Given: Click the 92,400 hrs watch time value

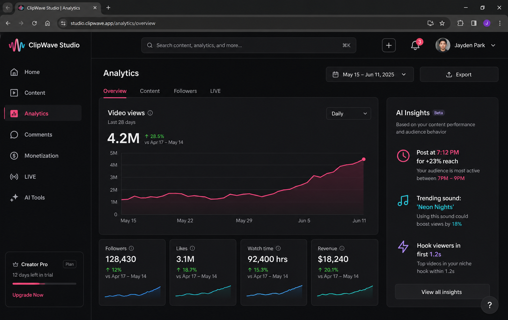Looking at the screenshot, I should [268, 259].
